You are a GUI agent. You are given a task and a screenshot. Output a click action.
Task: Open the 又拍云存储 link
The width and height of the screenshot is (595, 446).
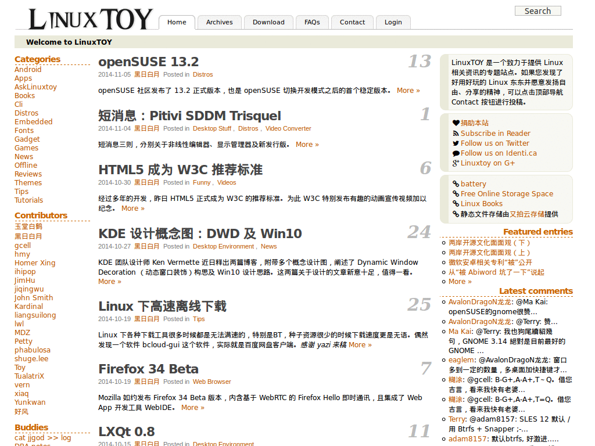tap(527, 214)
